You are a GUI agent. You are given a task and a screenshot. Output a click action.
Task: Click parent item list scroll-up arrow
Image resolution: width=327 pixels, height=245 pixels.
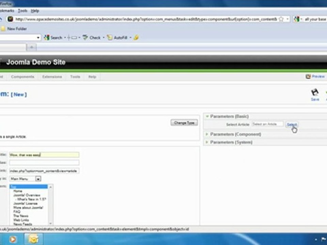(50, 187)
